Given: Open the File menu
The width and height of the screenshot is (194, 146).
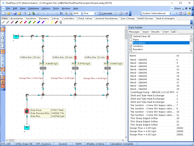Looking at the screenshot, I should 8,8.
